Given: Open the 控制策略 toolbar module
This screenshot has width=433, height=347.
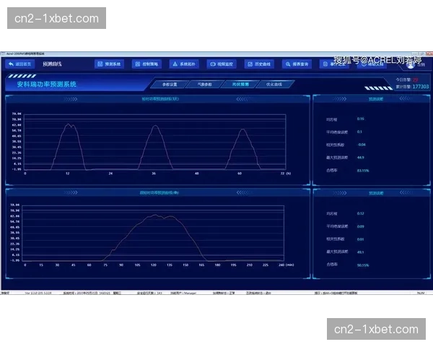Looking at the screenshot, I should [x=147, y=64].
